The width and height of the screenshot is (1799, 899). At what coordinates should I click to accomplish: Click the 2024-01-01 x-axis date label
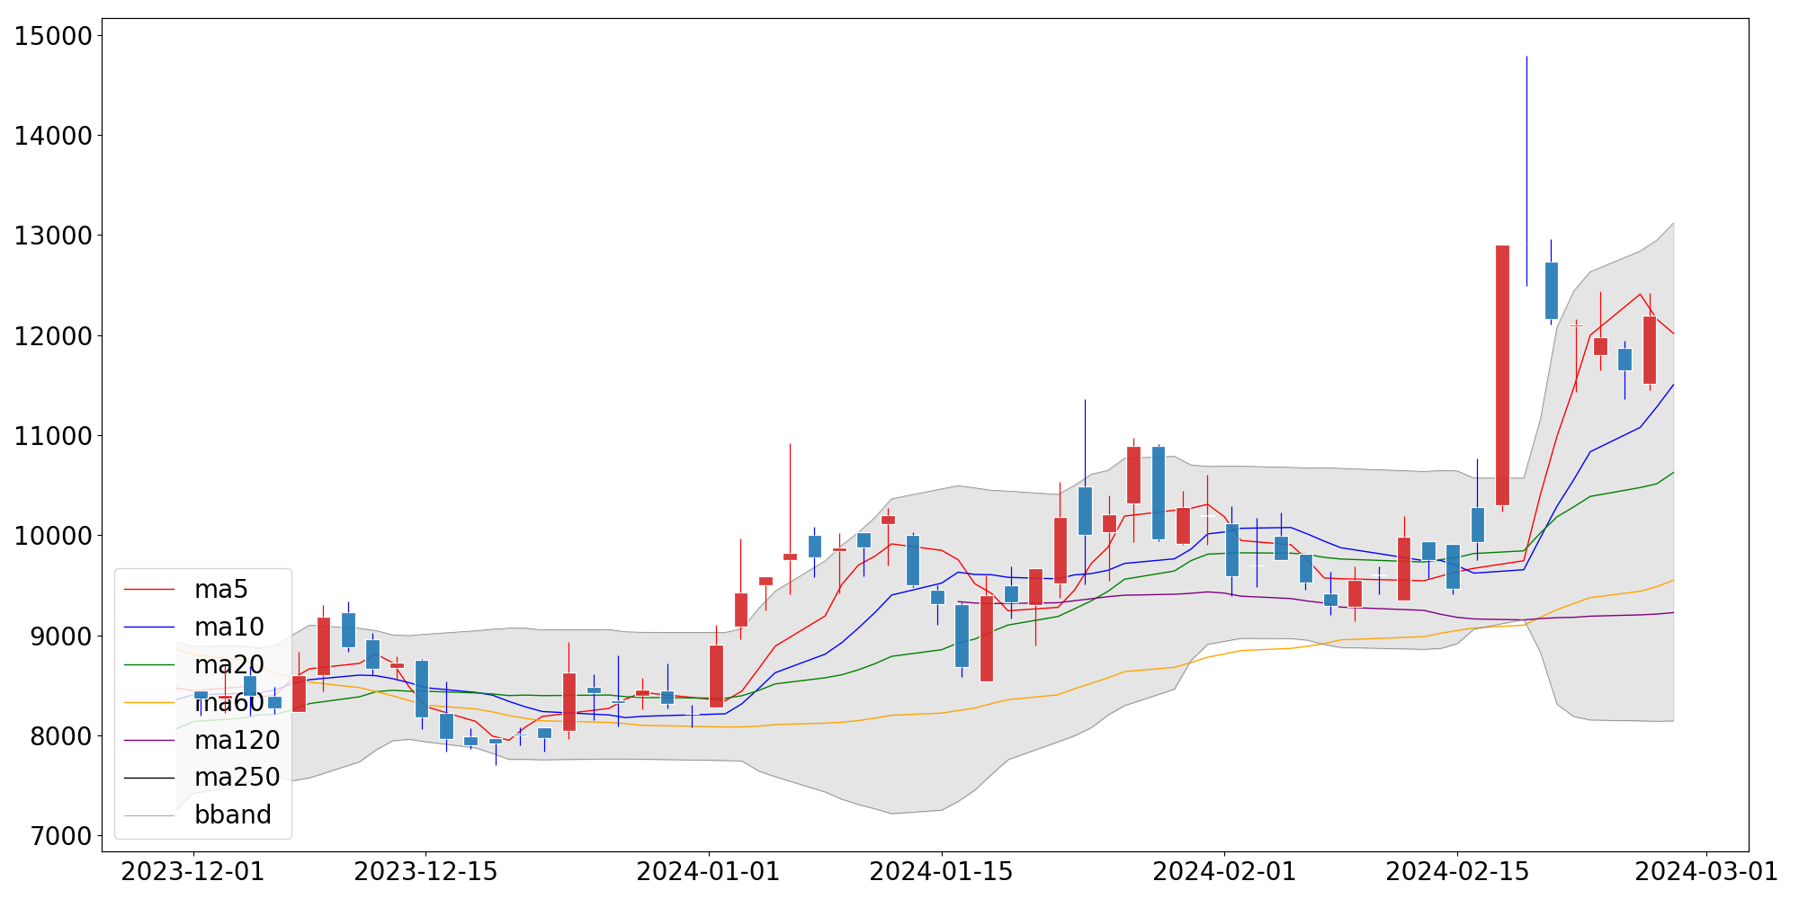pos(708,872)
